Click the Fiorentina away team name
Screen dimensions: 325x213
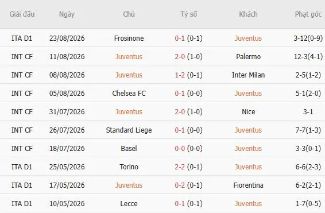(248, 185)
